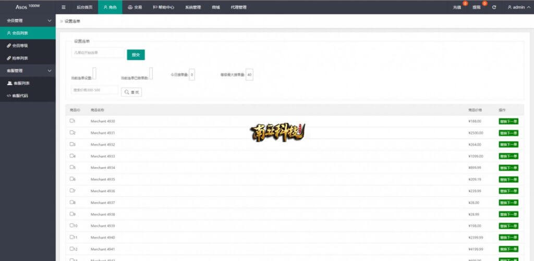The image size is (534, 261).
Task: Tick checkbox for Merchant 4937
Action: point(71,202)
